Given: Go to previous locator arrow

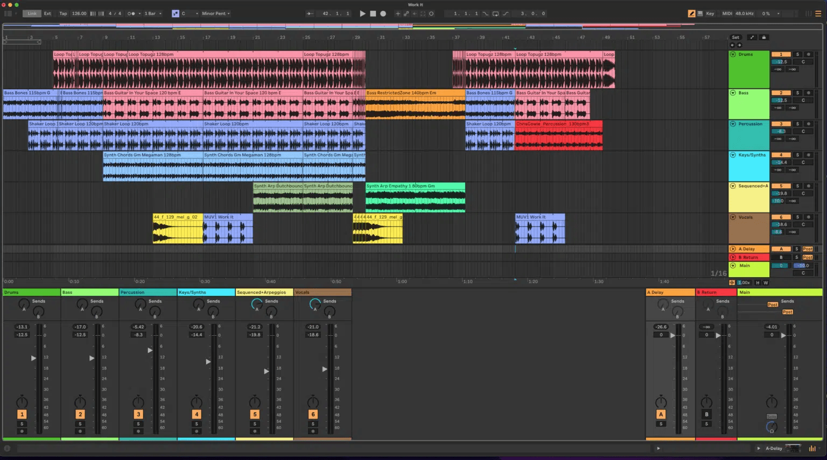Looking at the screenshot, I should point(732,45).
